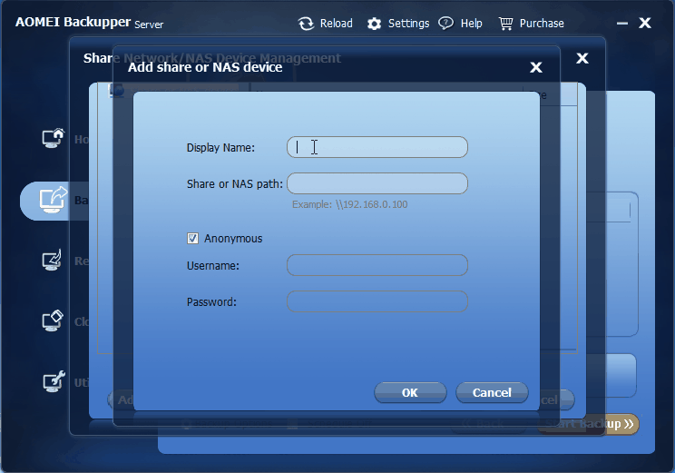Open the Help speech bubble icon
675x473 pixels.
point(445,24)
